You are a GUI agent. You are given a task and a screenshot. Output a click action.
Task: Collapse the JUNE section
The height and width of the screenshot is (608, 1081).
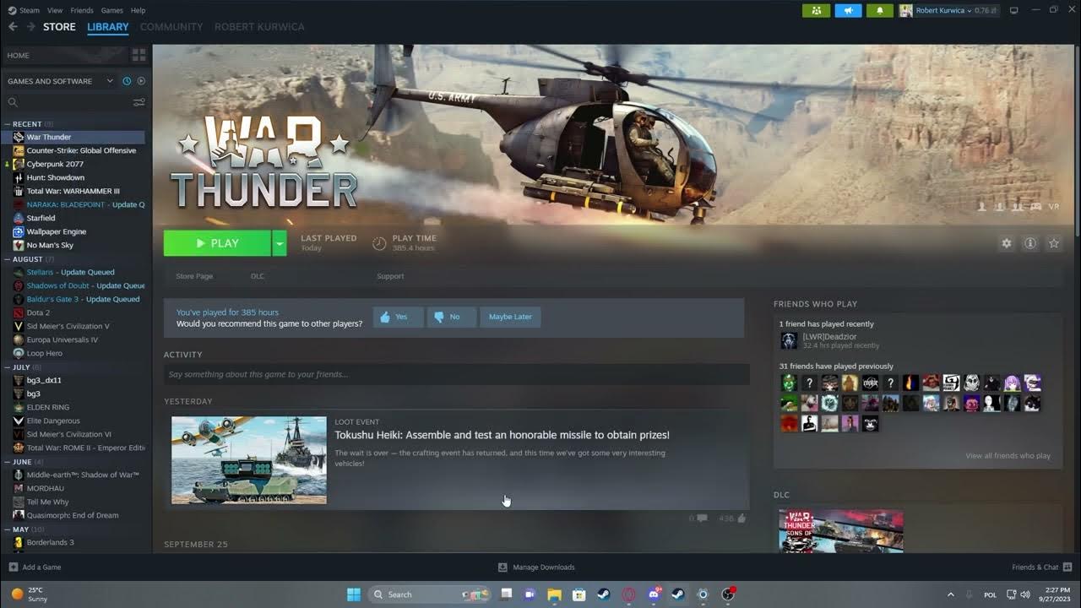coord(8,462)
